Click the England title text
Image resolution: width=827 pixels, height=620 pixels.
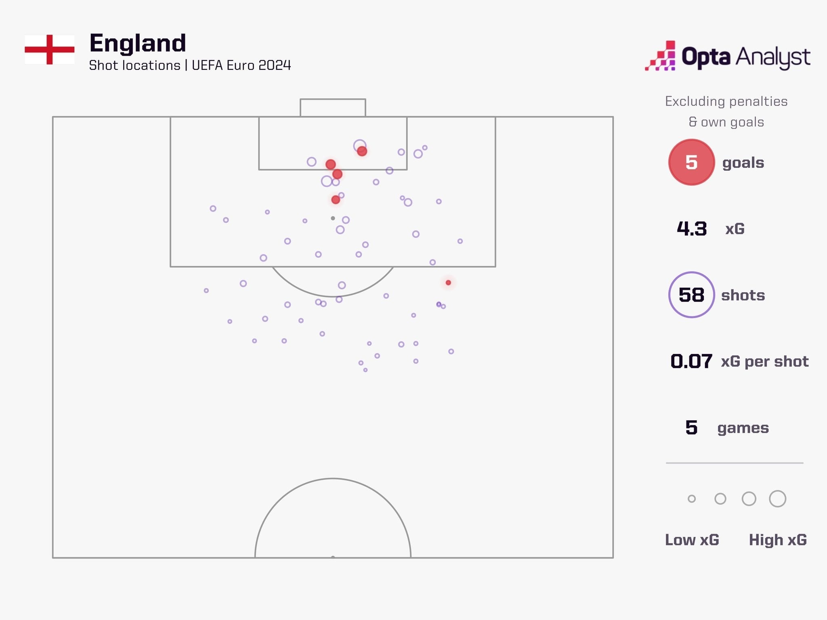point(138,43)
